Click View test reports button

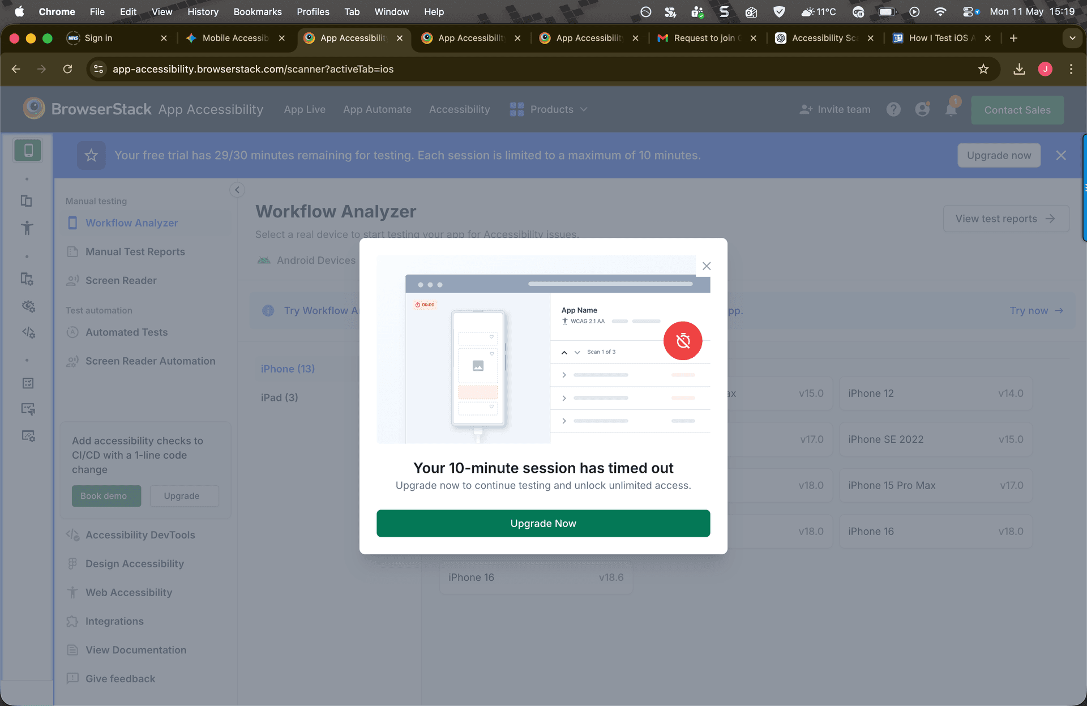coord(1005,219)
